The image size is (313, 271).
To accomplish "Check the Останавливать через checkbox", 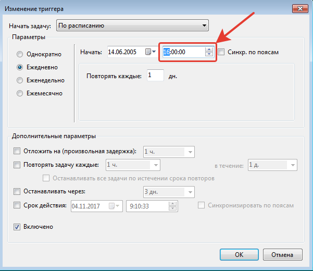I will 17,191.
